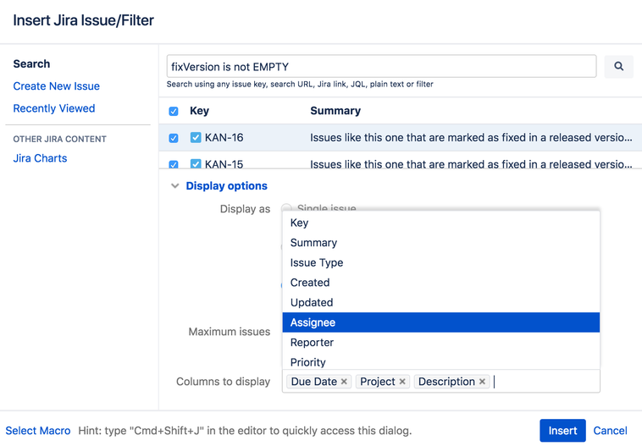Uncheck the KAN-16 row checkbox
Viewport: 642px width, 446px height.
click(x=174, y=138)
